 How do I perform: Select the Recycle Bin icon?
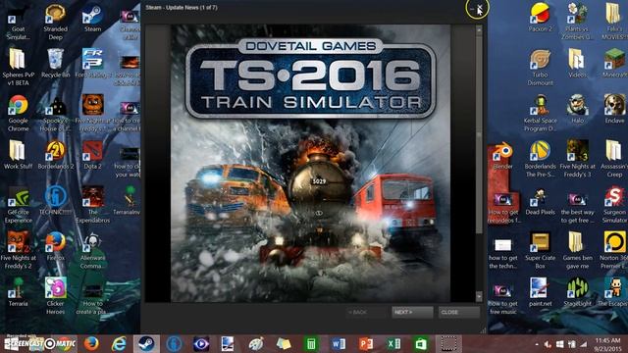point(55,64)
